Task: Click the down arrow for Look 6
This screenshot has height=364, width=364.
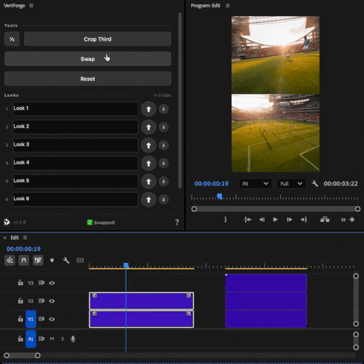Action: tap(164, 199)
